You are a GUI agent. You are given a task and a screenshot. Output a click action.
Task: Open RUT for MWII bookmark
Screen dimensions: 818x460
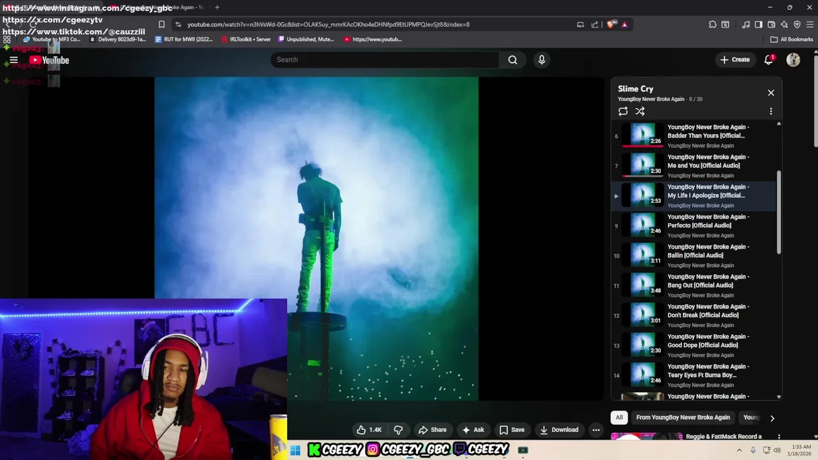(x=184, y=39)
